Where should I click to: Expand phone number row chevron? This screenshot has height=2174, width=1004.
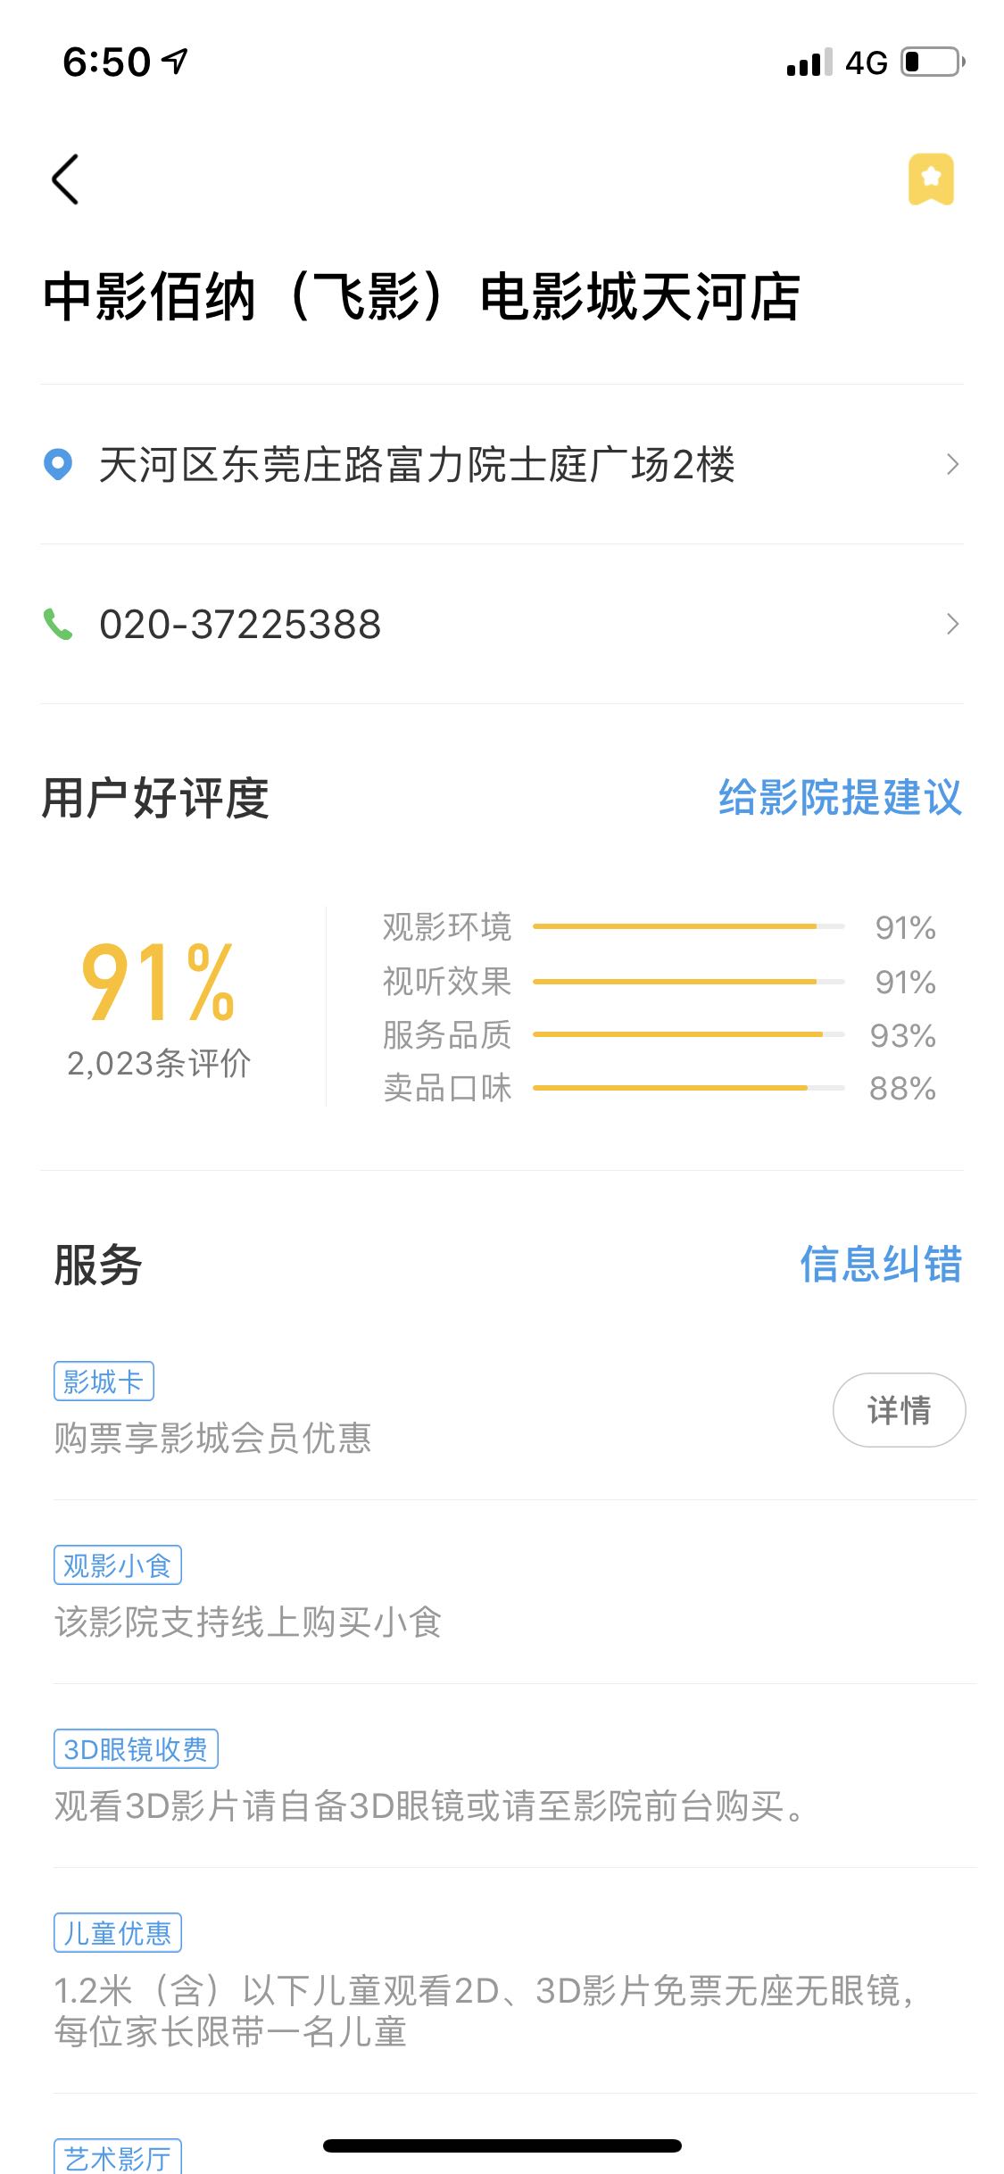952,624
